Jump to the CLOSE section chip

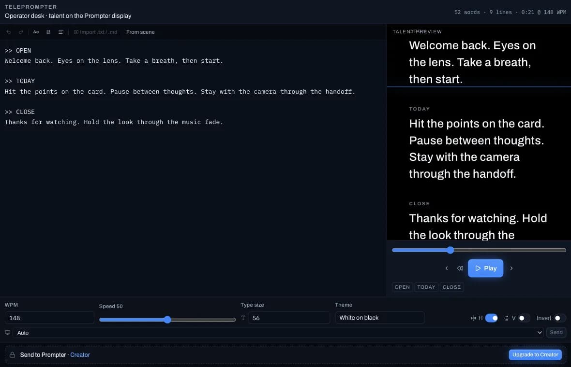coord(451,287)
